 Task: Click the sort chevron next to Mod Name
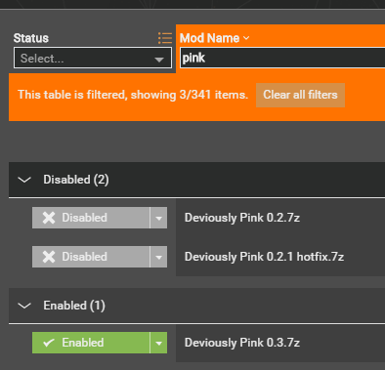click(x=246, y=38)
